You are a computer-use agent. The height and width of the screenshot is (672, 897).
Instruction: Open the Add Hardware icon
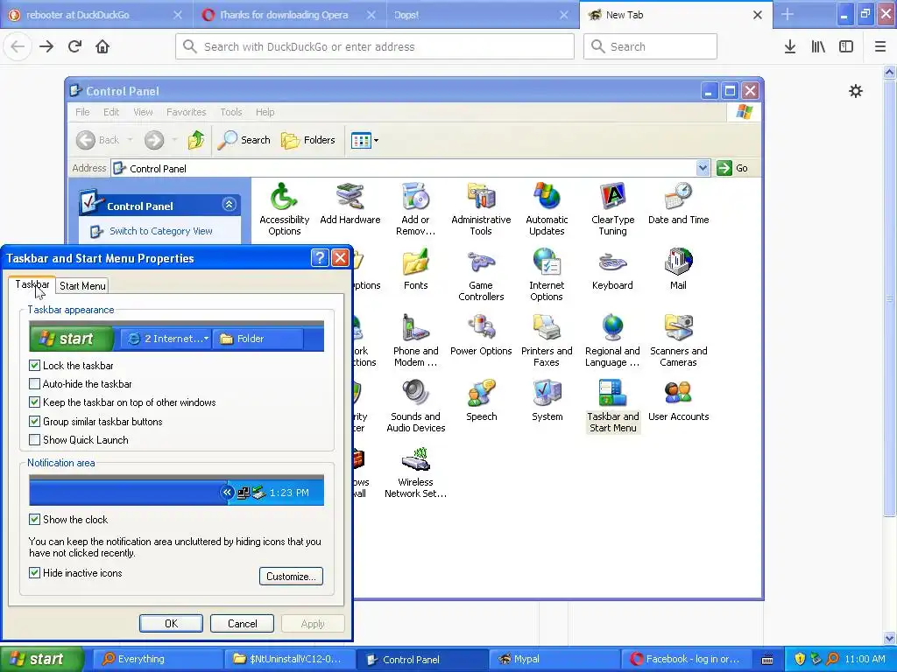(350, 203)
